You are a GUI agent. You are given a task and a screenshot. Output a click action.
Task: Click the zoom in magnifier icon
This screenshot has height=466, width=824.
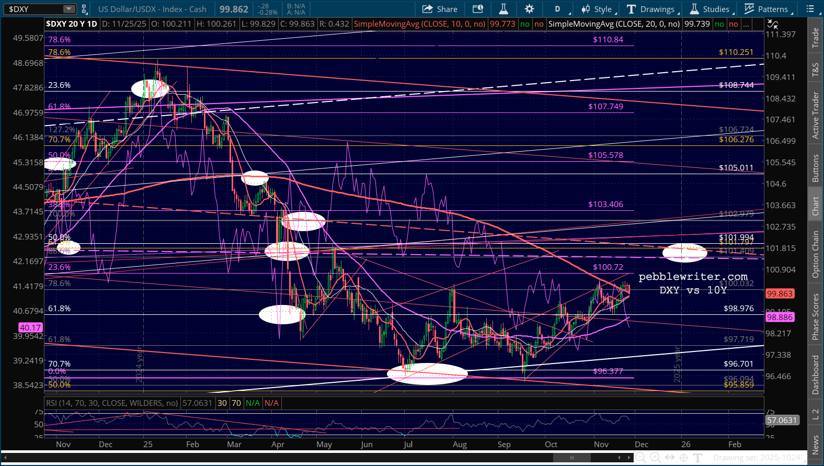pos(655,458)
